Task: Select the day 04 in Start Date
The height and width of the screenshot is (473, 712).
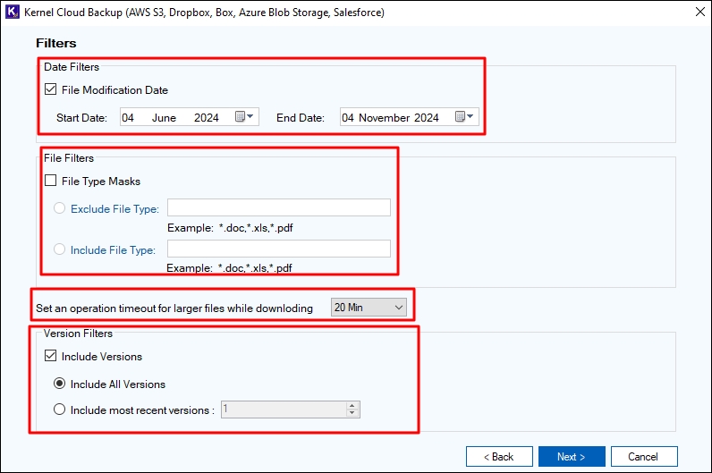Action: tap(128, 118)
